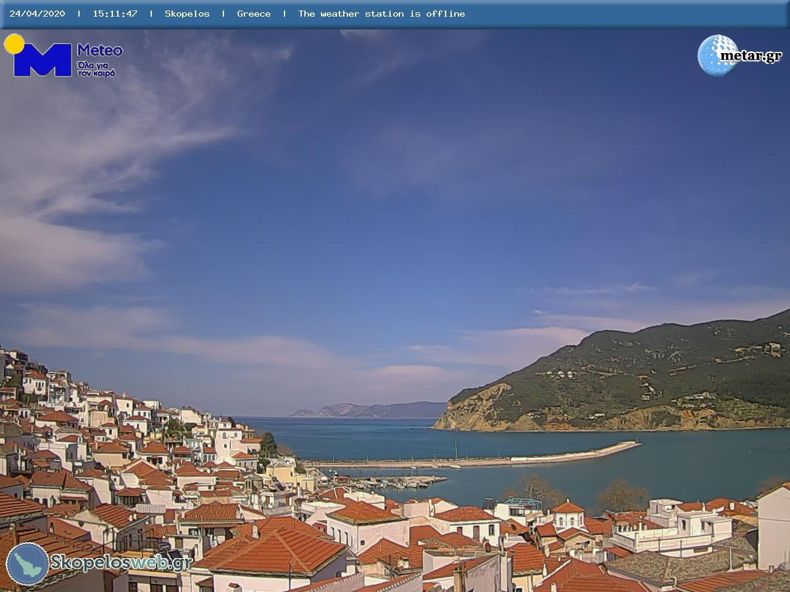Click the metar.gr text label
Screen dimensions: 790x592
click(x=751, y=56)
